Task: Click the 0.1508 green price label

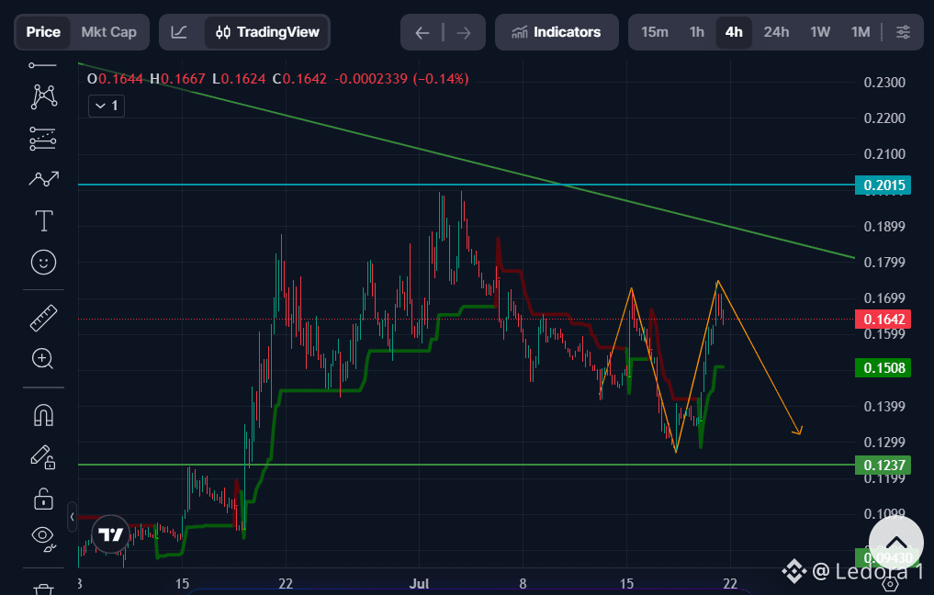Action: [x=884, y=368]
